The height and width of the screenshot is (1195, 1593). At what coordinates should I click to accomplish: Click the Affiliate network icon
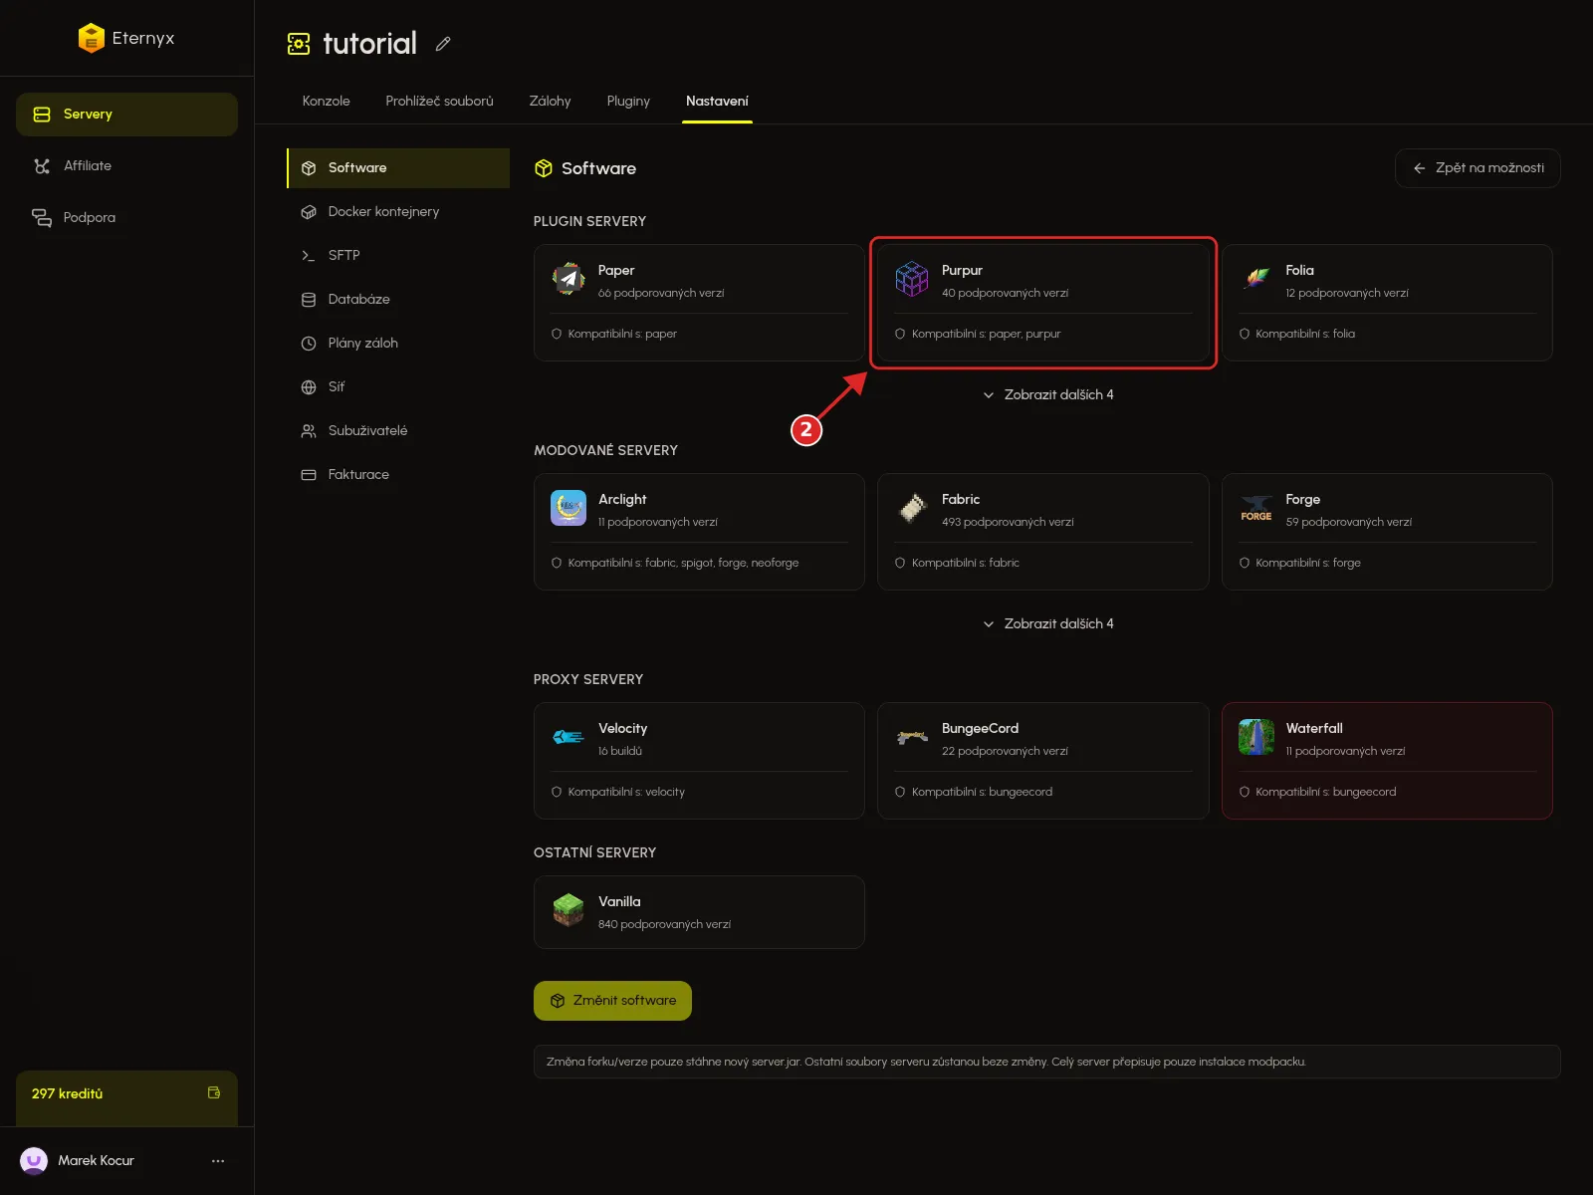tap(42, 166)
